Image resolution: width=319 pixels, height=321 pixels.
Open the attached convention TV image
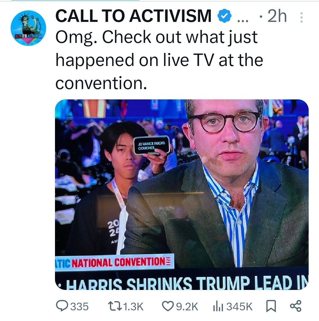182,194
